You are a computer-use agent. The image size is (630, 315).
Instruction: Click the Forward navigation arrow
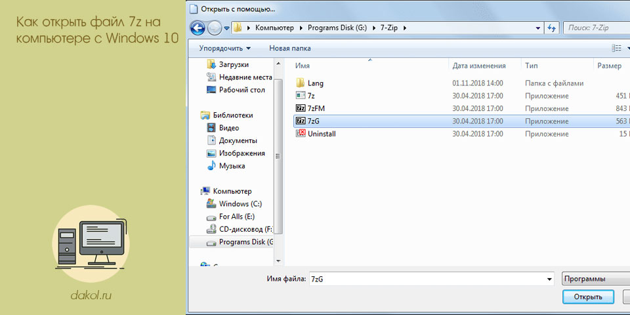pyautogui.click(x=215, y=28)
